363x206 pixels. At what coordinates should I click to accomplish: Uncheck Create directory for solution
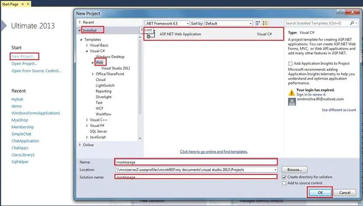(284, 177)
